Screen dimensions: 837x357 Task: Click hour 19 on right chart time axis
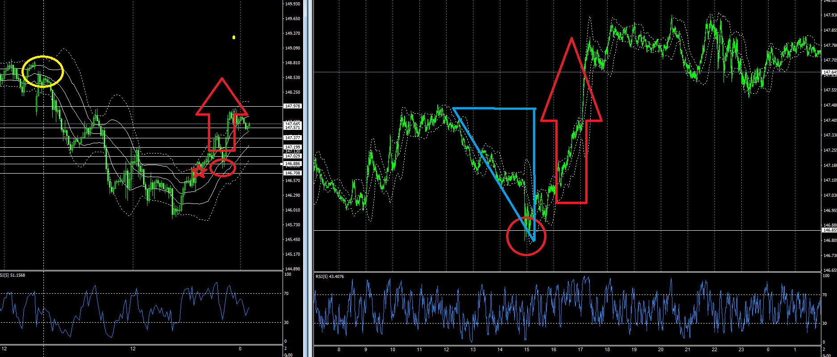[x=634, y=350]
